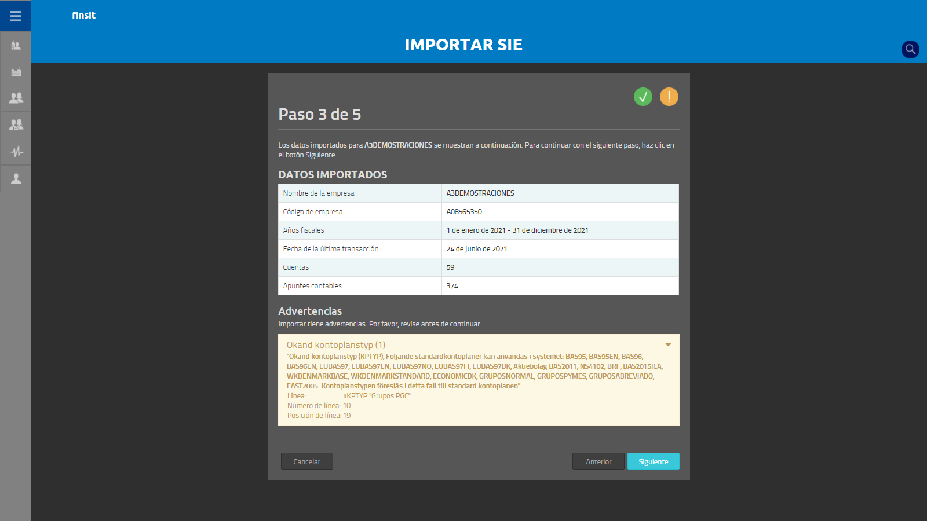Click the "Okänd kontoplanstyp (1)" warning title
This screenshot has width=927, height=521.
[x=336, y=345]
